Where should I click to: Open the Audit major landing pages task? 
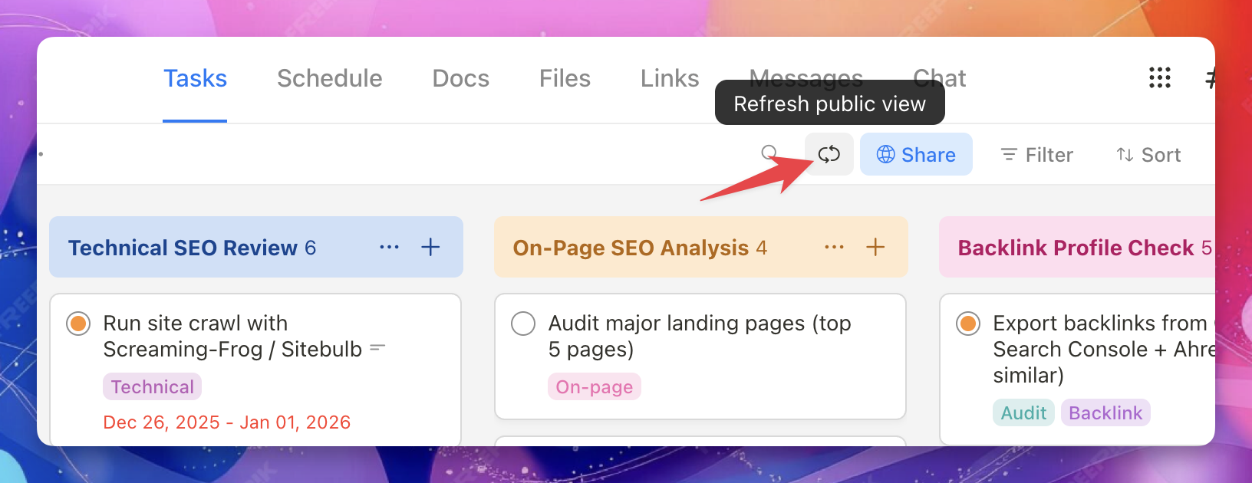(700, 337)
